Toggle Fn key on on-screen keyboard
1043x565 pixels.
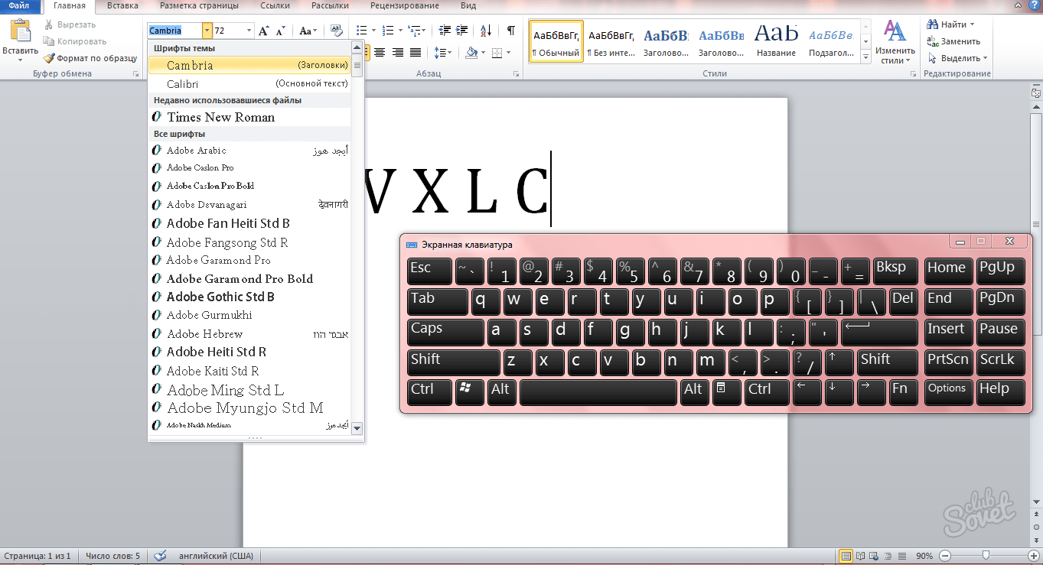903,391
